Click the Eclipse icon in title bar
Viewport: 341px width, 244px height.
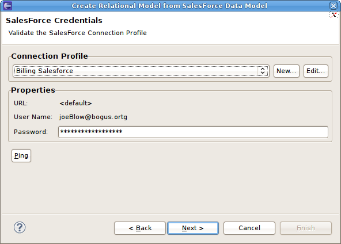tap(7, 6)
